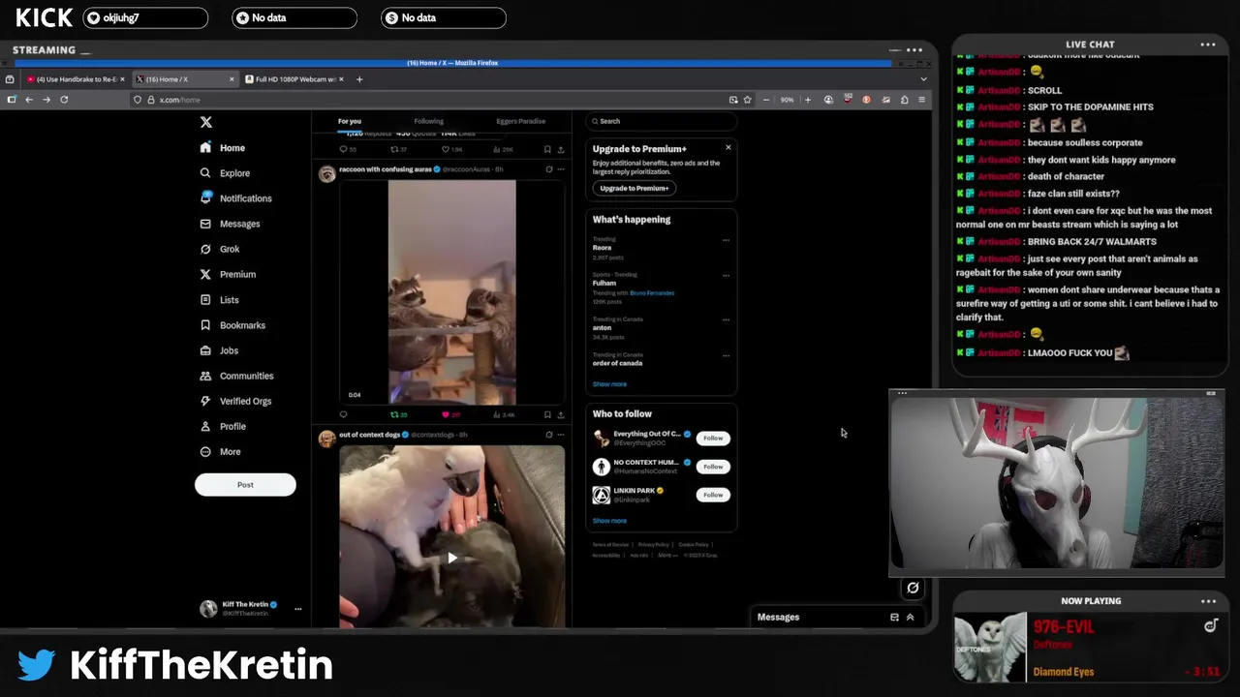1240x697 pixels.
Task: Bookmark this page with star icon
Action: pos(747,100)
